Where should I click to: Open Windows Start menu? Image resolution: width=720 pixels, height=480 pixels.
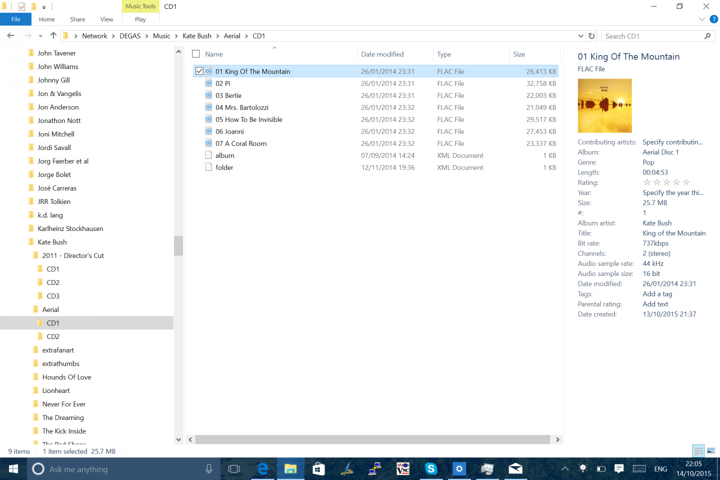[x=13, y=469]
